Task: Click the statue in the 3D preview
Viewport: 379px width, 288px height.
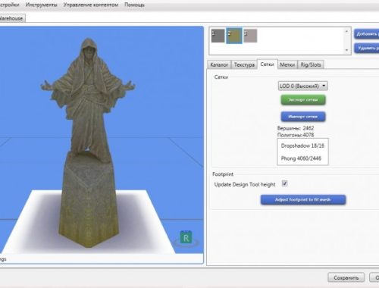Action: 88,142
